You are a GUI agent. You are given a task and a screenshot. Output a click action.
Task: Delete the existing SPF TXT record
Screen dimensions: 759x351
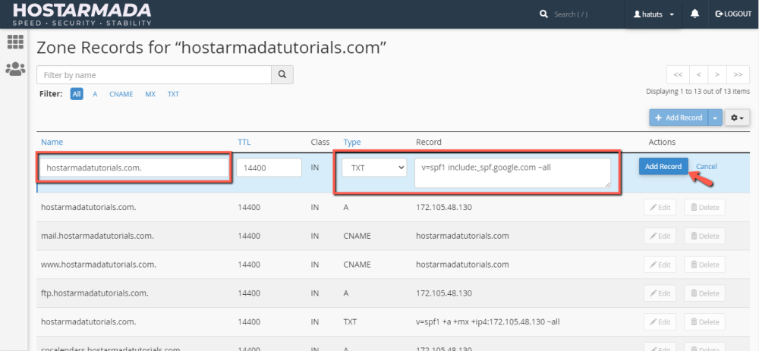pyautogui.click(x=705, y=321)
